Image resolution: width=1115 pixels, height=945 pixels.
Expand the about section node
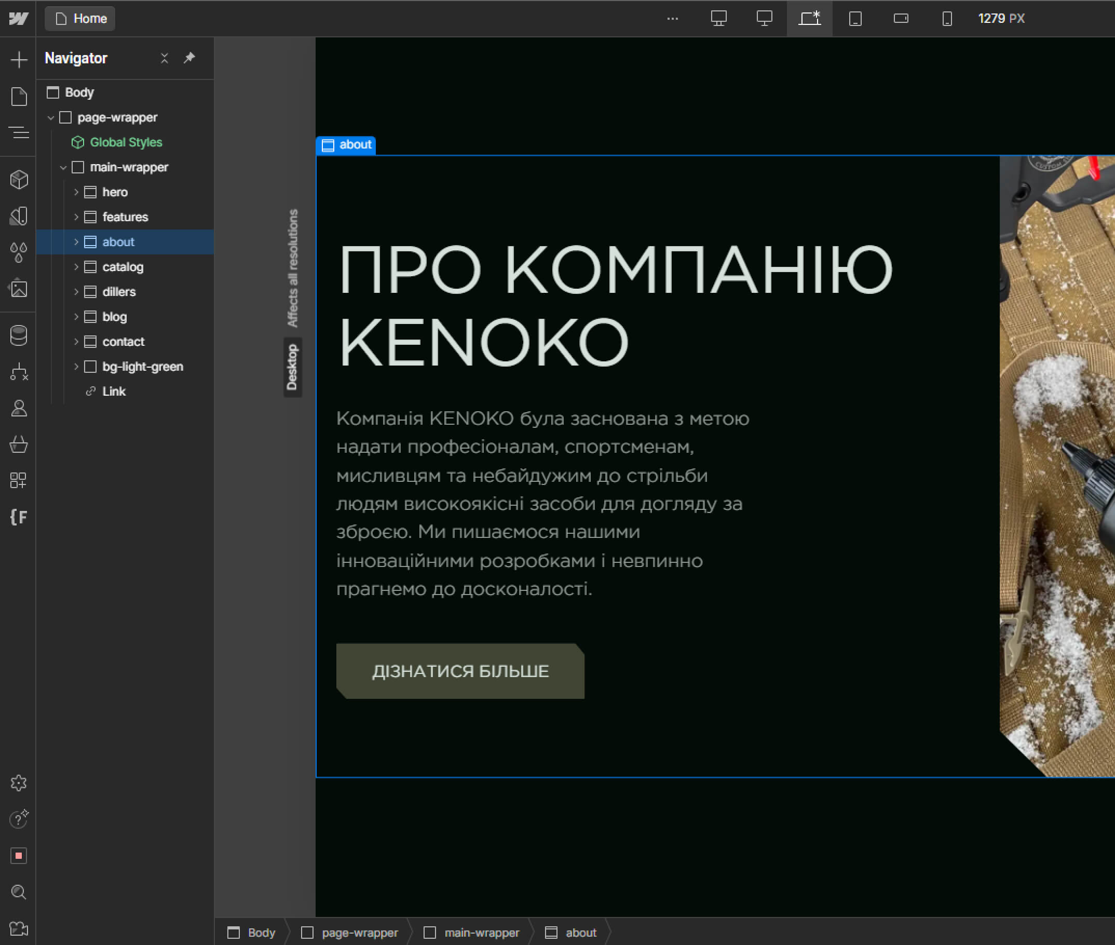76,241
